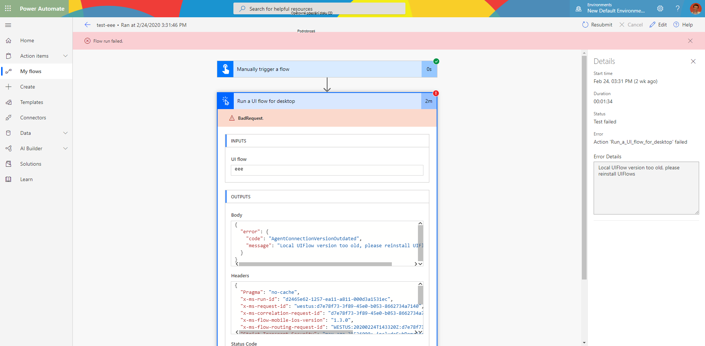Click the OUTPUTS section header

327,197
